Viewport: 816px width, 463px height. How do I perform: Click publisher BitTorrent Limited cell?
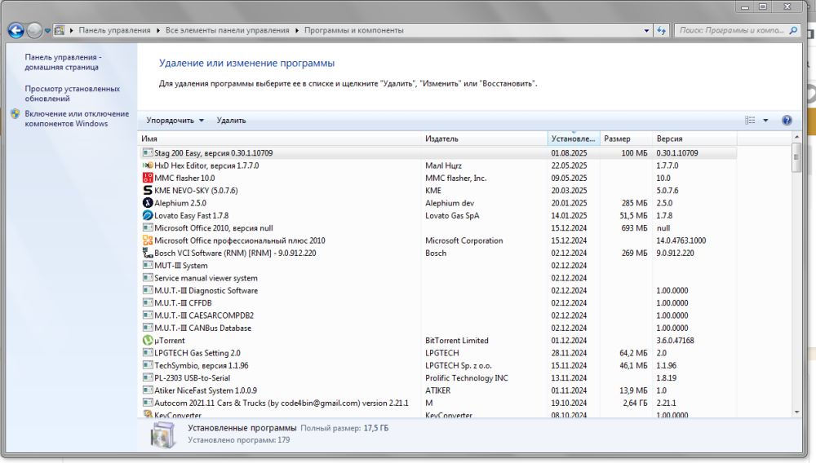pos(456,341)
